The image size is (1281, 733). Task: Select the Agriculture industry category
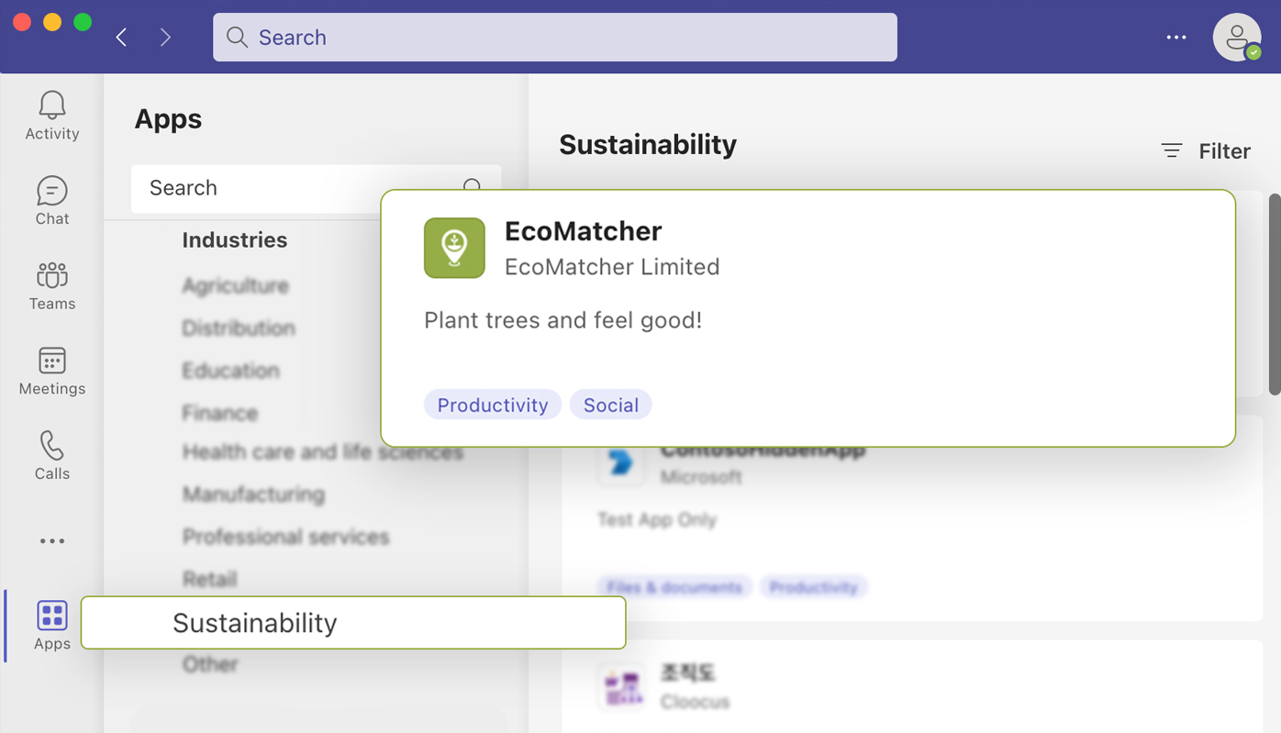click(x=235, y=285)
